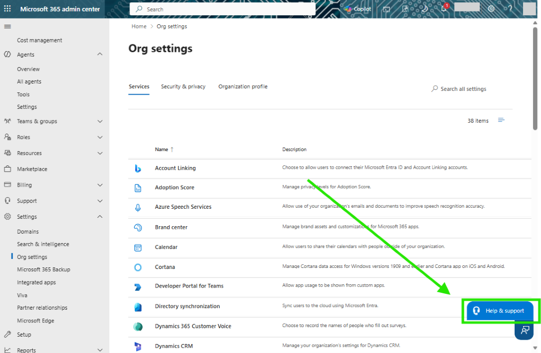The image size is (541, 353).
Task: Open Microsoft Edge under Settings
Action: 35,321
